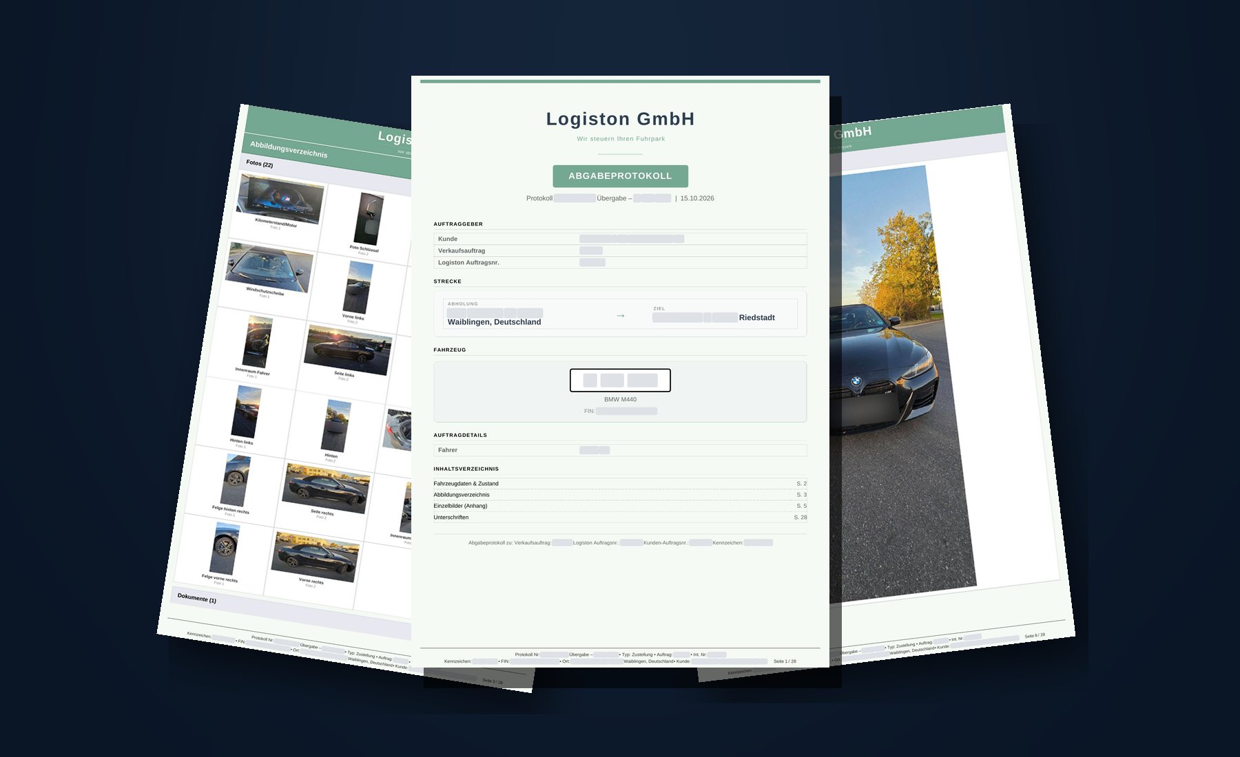Open the 'Seite rechts' photo thumbnail
1240x757 pixels.
point(326,488)
